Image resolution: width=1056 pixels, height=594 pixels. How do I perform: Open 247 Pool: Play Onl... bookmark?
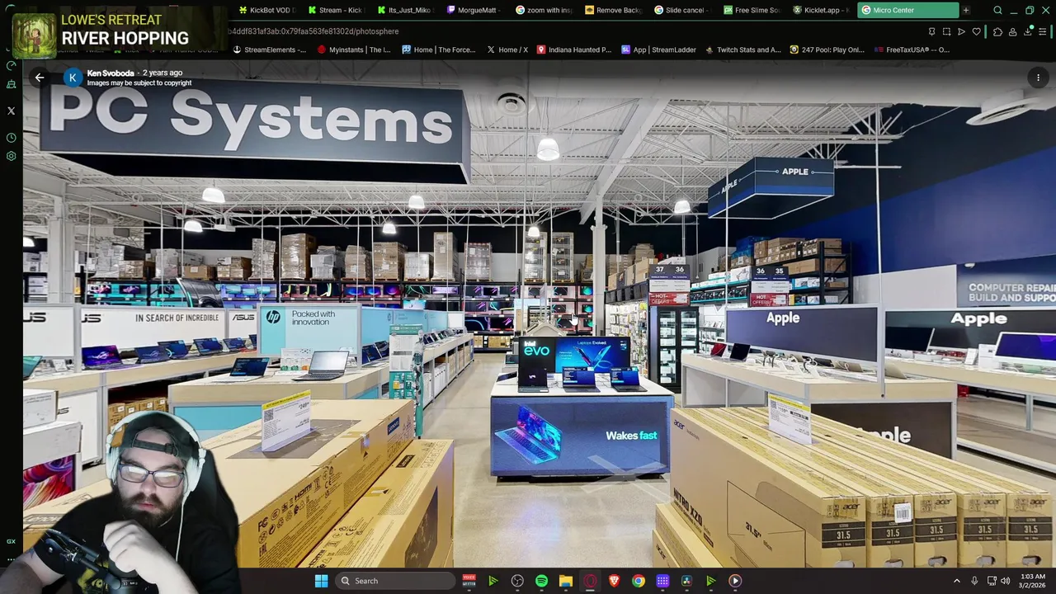tap(827, 49)
